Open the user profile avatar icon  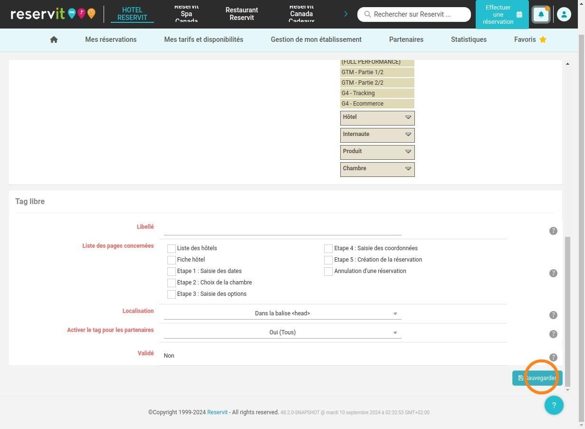[x=564, y=14]
